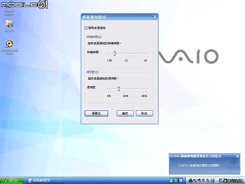This screenshot has height=184, width=245.
Task: Close the 桌面通知設定 dialog
Action: [x=155, y=17]
